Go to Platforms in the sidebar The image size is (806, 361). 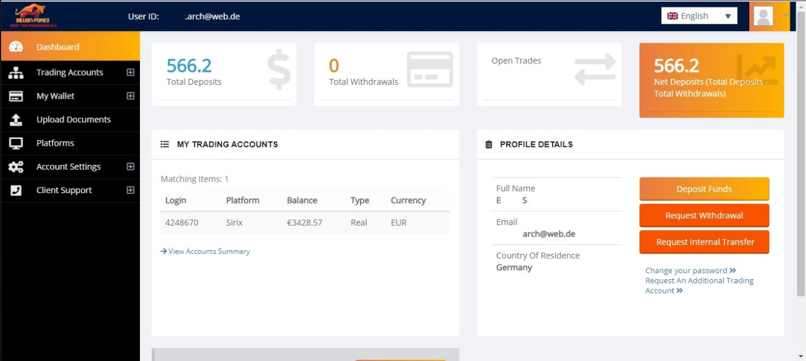click(x=55, y=143)
